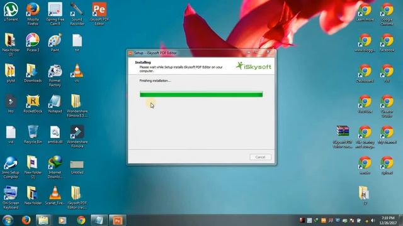Select the plylst folder icon

[x=11, y=73]
